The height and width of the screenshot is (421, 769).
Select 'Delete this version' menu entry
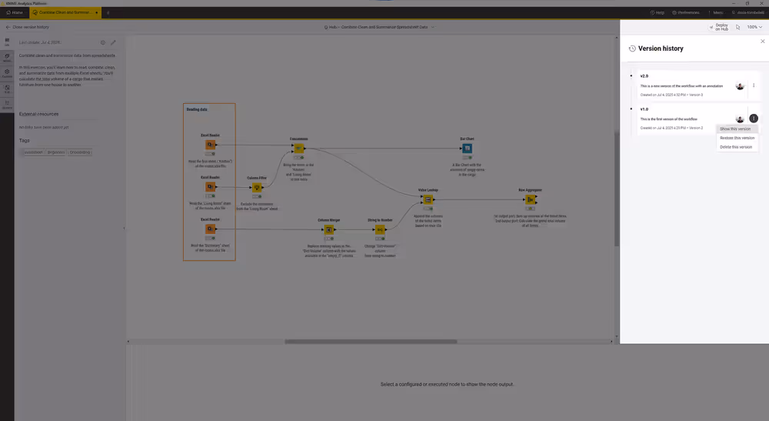click(x=736, y=146)
